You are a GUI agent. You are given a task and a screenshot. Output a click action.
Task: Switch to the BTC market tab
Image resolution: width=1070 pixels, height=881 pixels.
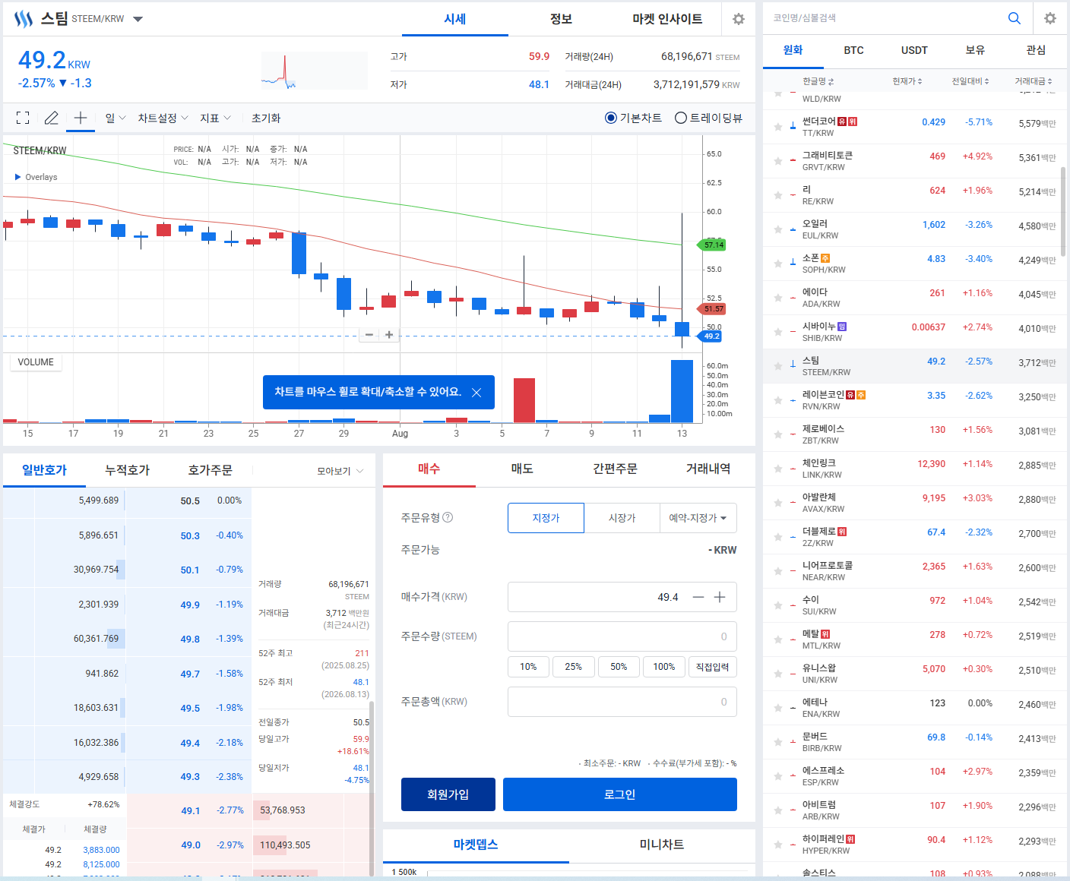click(853, 50)
